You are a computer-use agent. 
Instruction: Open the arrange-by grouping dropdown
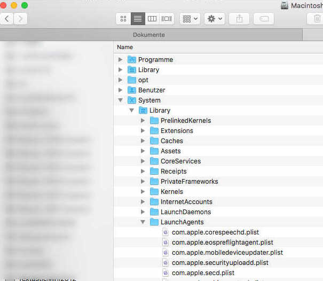pos(190,19)
